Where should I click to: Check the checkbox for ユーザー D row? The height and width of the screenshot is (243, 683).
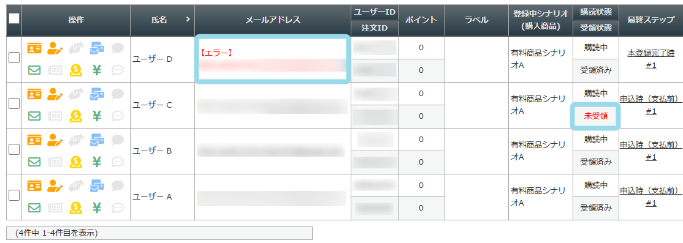14,58
